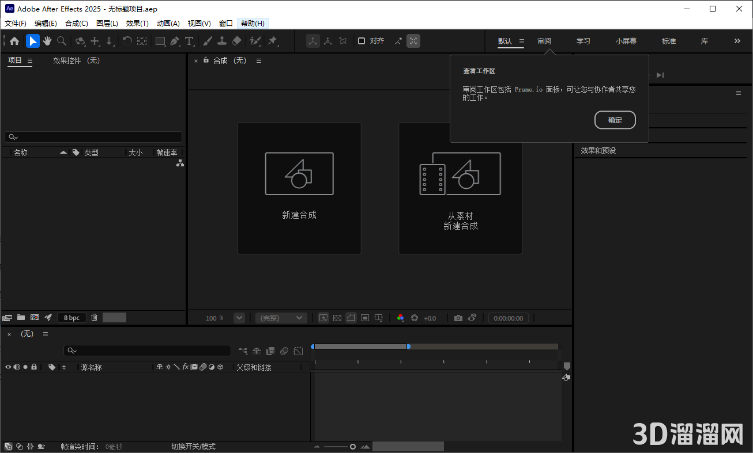Open the resolution dropdown showing 完整

[281, 317]
